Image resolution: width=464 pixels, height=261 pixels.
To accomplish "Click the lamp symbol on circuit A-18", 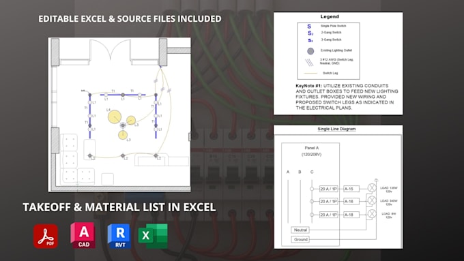I will pyautogui.click(x=372, y=214).
